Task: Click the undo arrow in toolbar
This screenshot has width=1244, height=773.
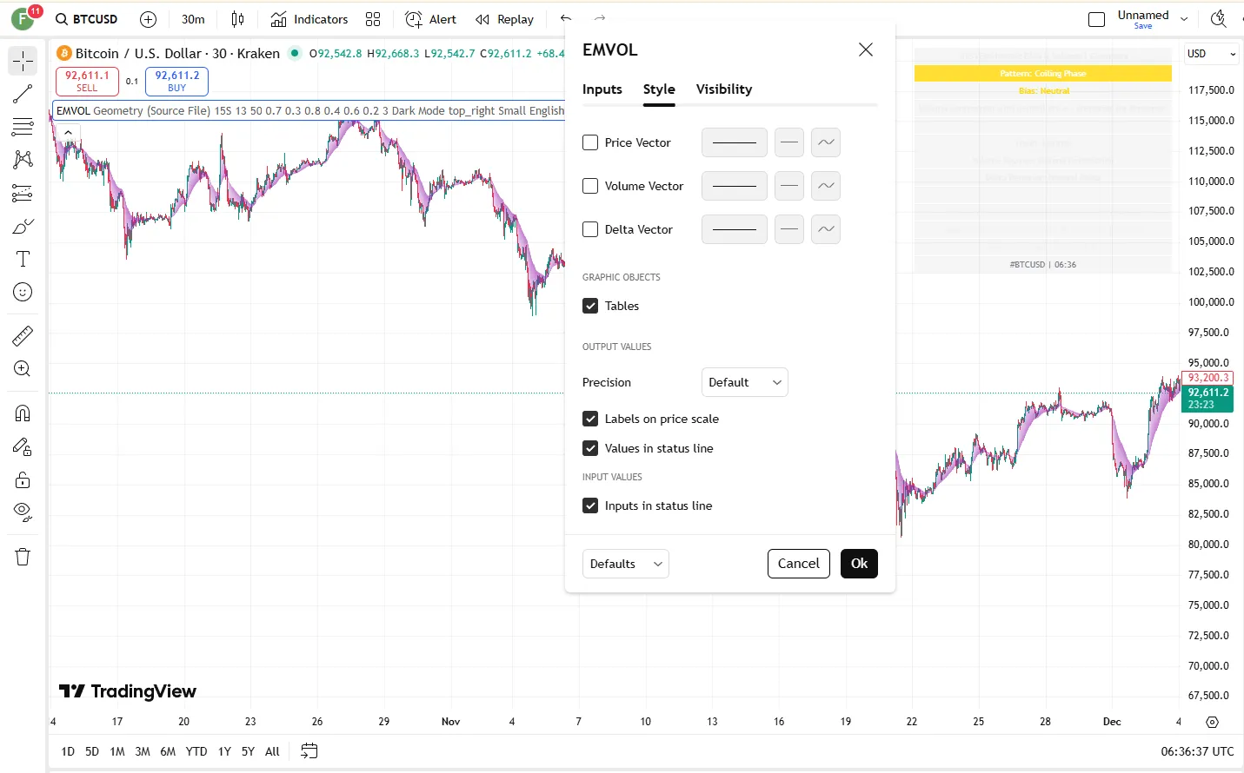Action: 566,18
